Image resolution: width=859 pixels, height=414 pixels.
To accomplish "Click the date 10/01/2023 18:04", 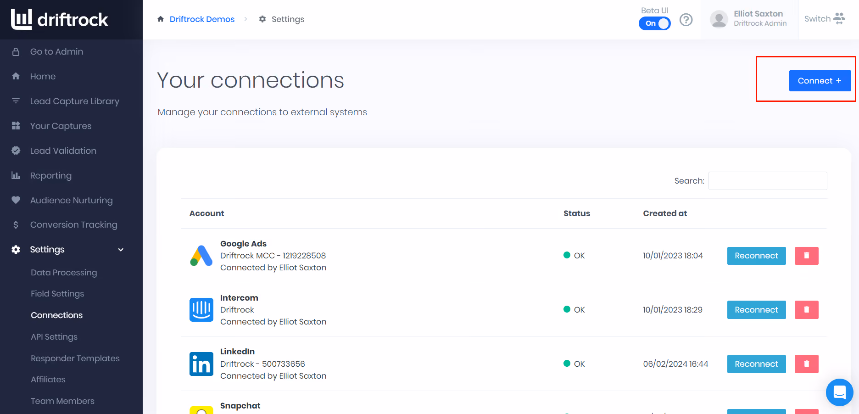I will (x=673, y=256).
